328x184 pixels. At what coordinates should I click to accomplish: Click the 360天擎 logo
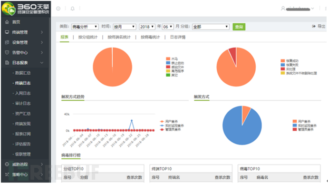[x=26, y=9]
